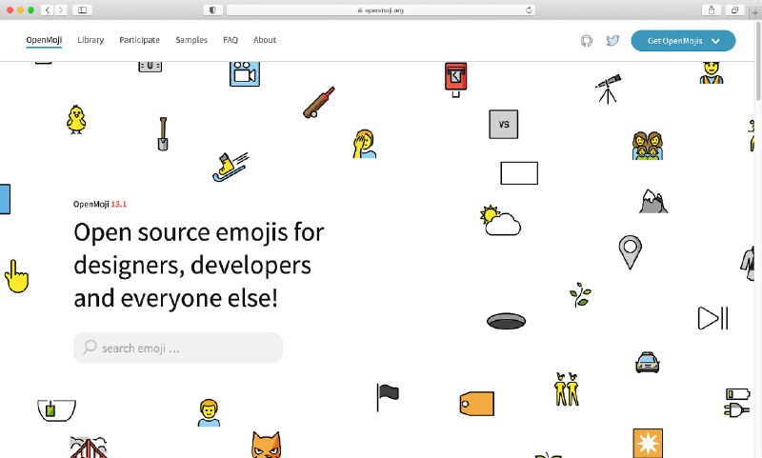This screenshot has height=458, width=762.
Task: Click the snow-capped mountain emoji
Action: point(653,201)
